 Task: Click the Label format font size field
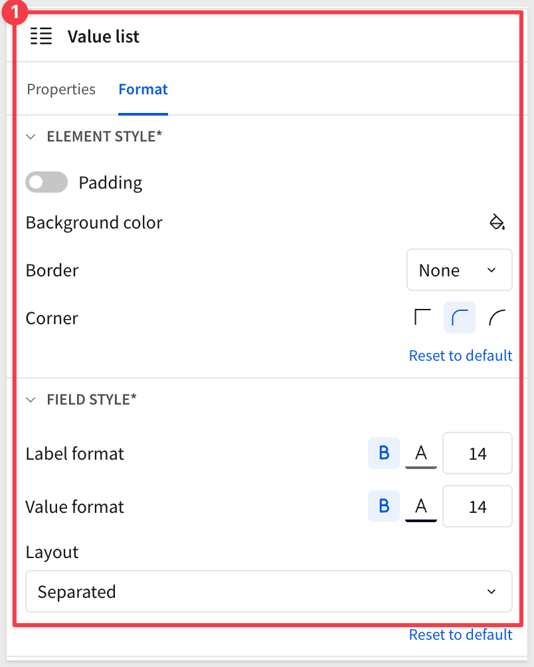(478, 454)
